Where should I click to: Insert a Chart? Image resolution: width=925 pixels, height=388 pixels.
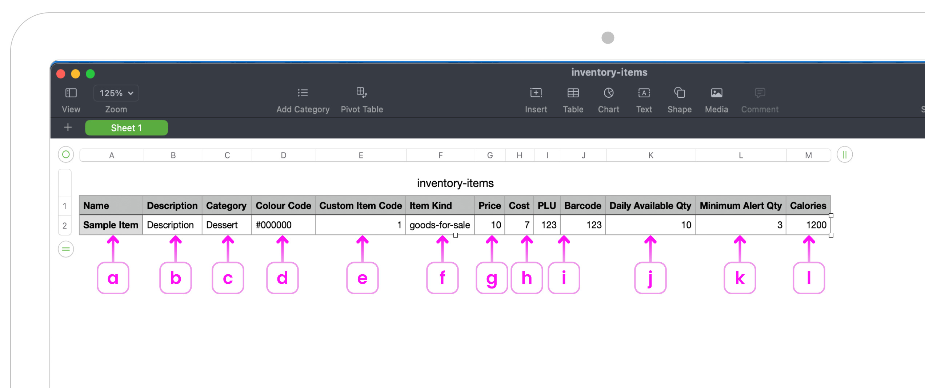[608, 93]
